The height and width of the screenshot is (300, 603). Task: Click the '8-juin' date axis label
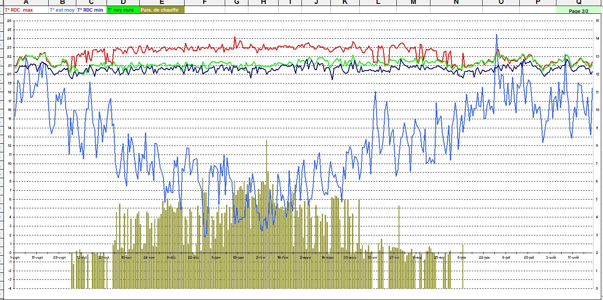pyautogui.click(x=462, y=257)
